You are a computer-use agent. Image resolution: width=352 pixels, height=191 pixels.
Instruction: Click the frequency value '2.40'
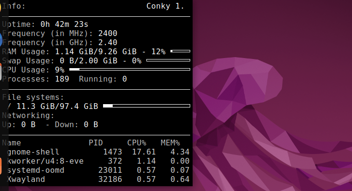coord(107,43)
